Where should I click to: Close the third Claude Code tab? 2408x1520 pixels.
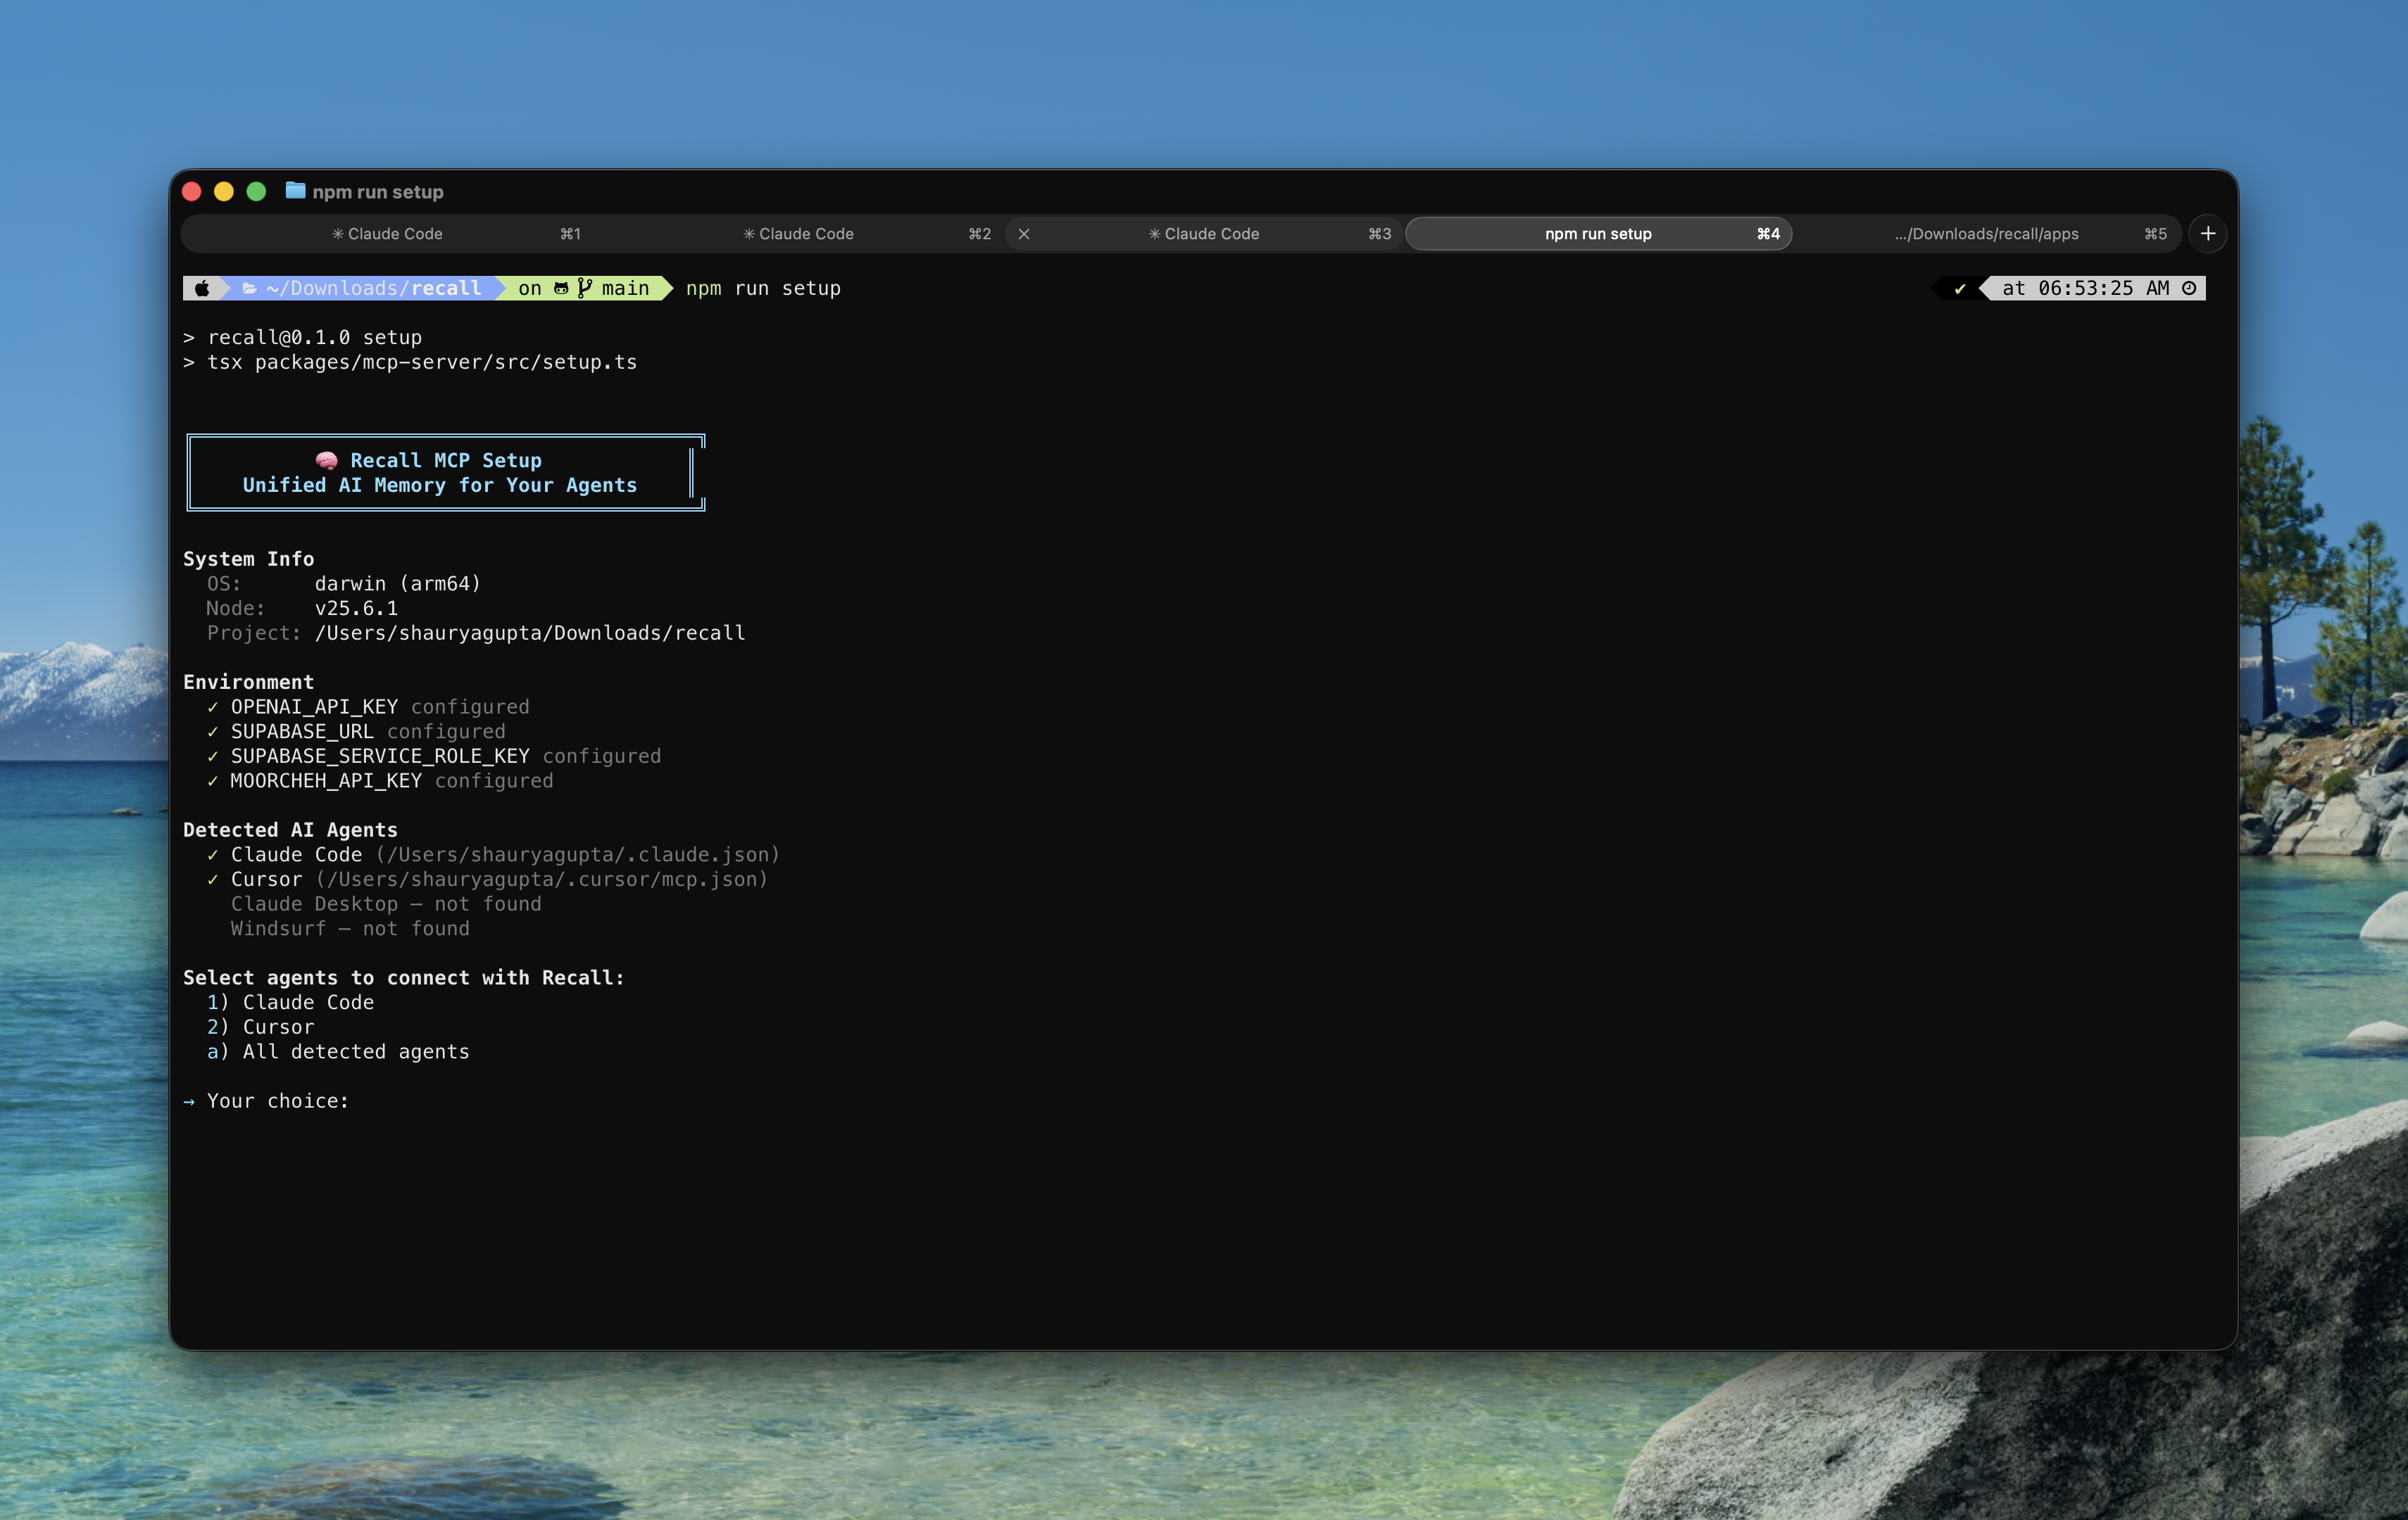click(1024, 234)
